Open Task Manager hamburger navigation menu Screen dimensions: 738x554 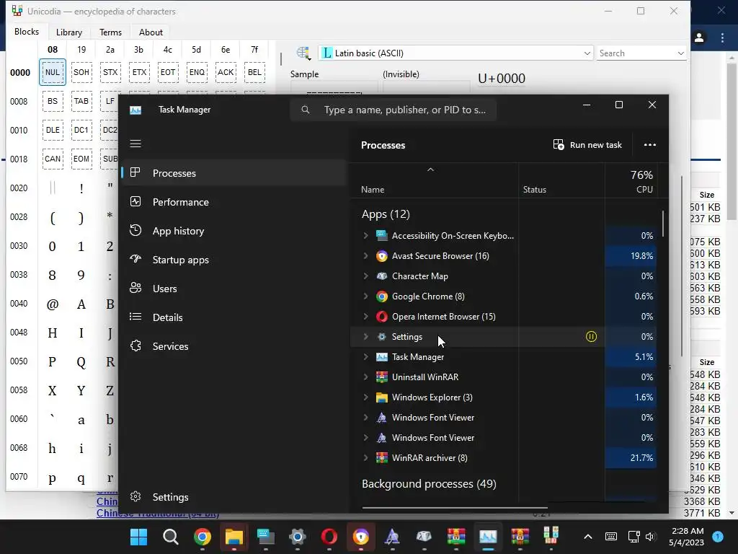(135, 144)
